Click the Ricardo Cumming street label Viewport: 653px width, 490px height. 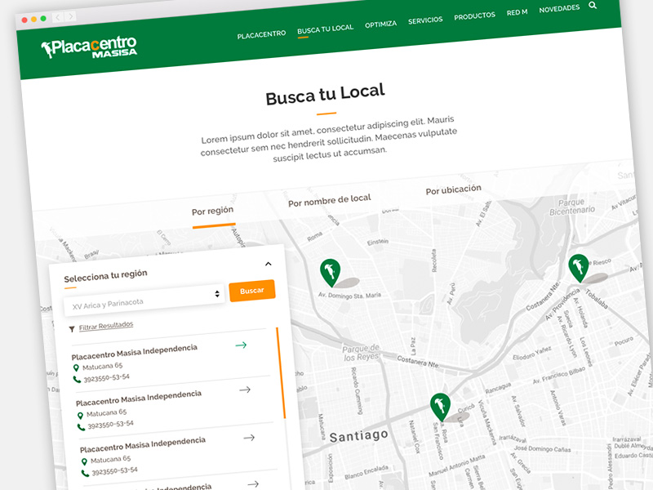(356, 391)
